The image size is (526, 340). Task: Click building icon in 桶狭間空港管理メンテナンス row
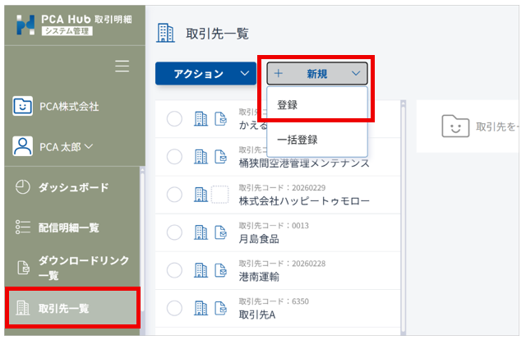click(201, 157)
